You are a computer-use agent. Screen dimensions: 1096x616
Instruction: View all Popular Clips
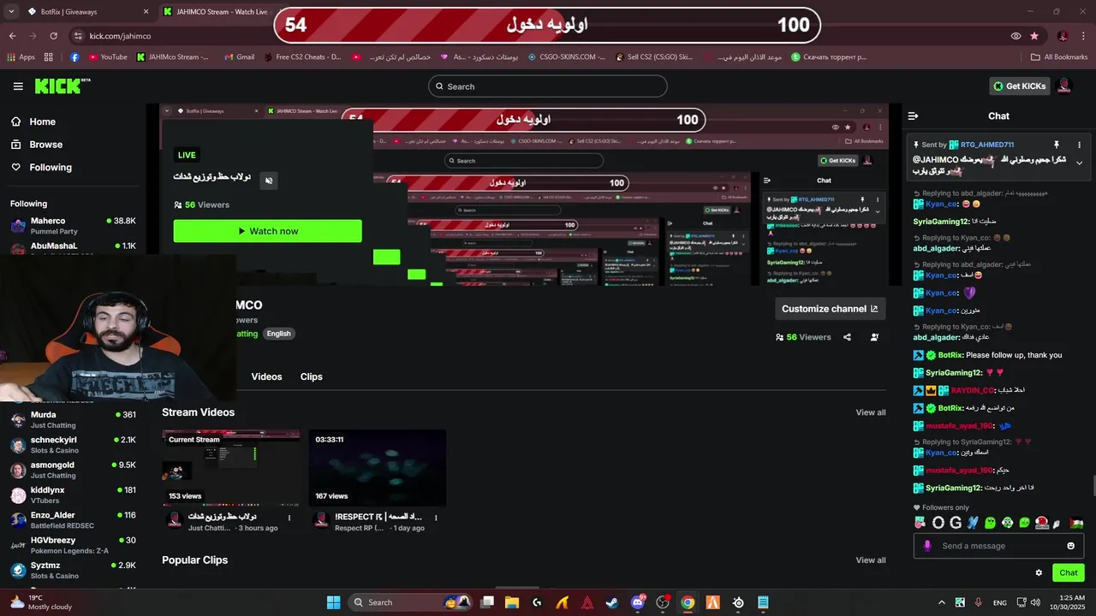871,560
